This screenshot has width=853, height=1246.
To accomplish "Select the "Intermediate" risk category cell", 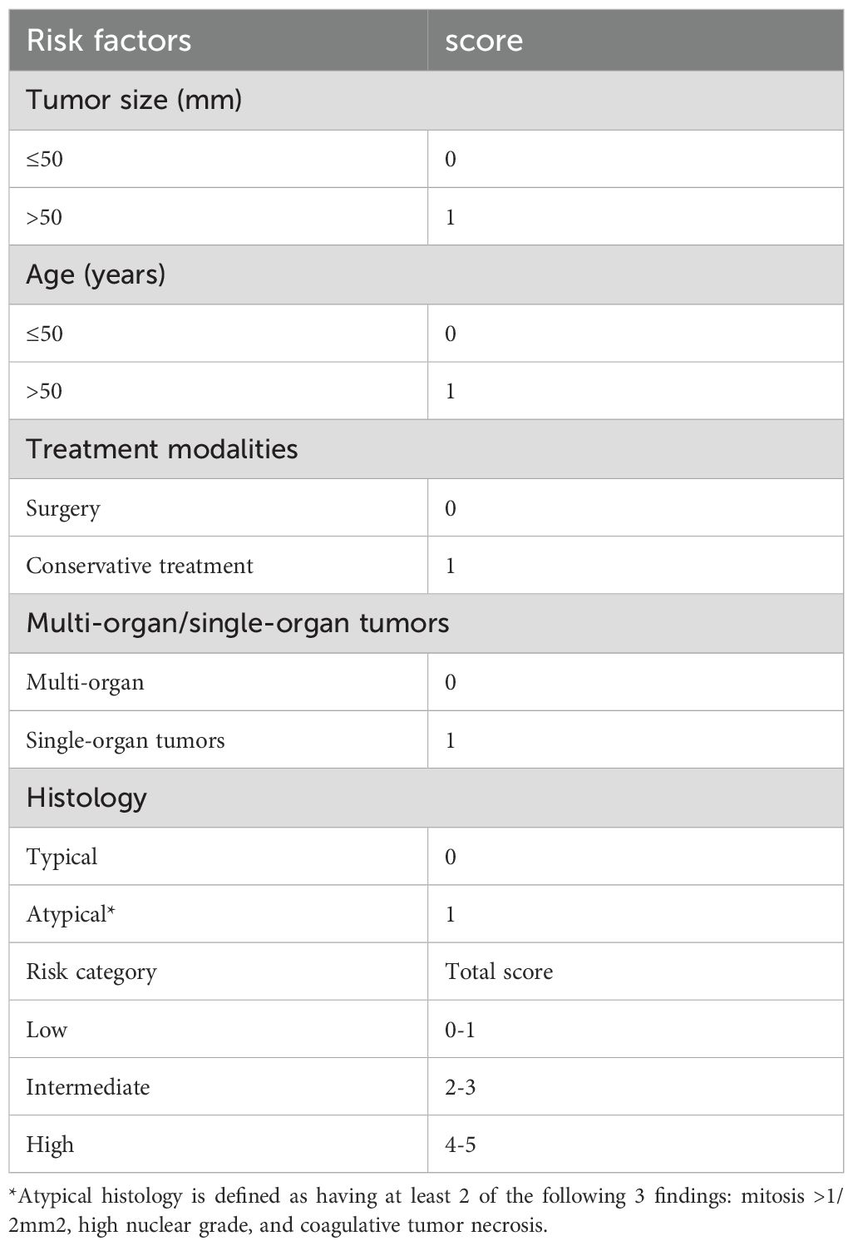I will pyautogui.click(x=88, y=1087).
